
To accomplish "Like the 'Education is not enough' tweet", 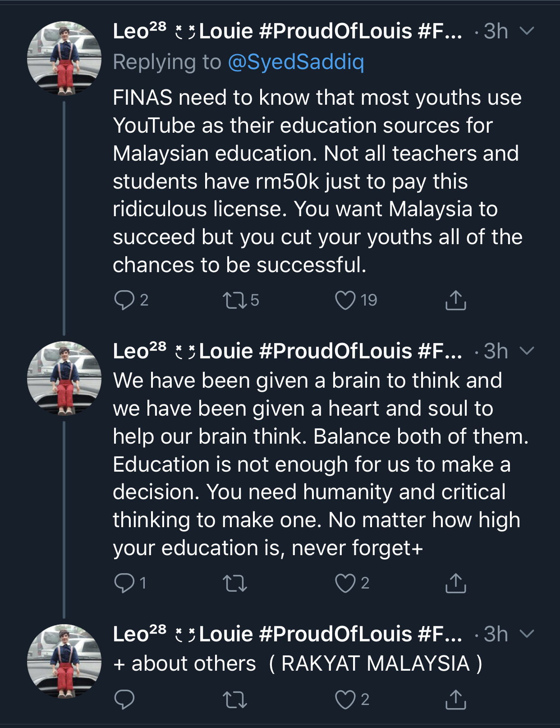I will pos(345,583).
